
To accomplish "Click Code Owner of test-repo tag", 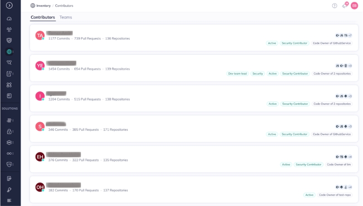I will click(x=335, y=195).
